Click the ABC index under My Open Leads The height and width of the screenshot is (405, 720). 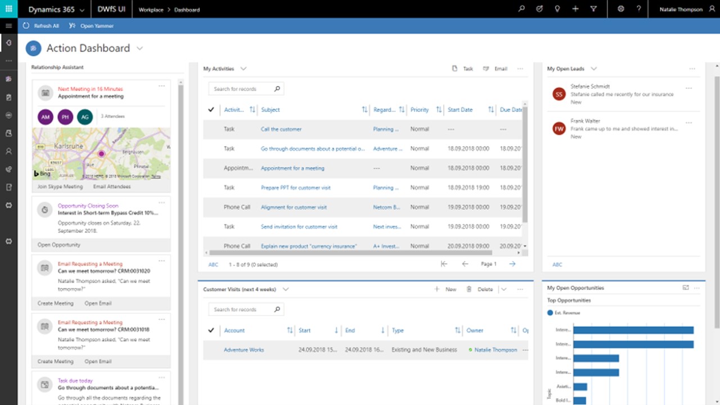[557, 264]
